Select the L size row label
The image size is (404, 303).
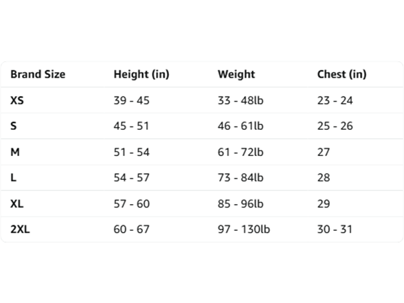[14, 177]
